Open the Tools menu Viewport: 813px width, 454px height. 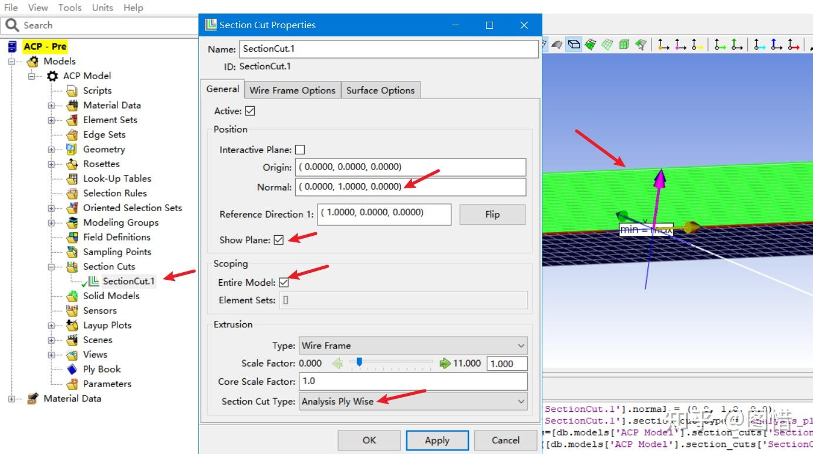[x=70, y=8]
